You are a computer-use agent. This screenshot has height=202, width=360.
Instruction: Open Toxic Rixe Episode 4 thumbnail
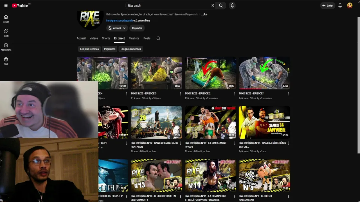tap(102, 69)
